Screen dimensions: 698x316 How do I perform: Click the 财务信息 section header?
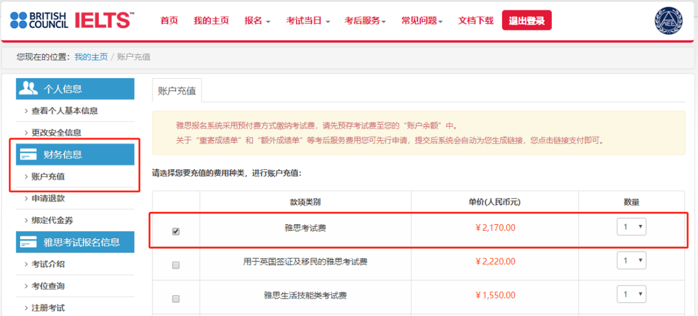(75, 155)
